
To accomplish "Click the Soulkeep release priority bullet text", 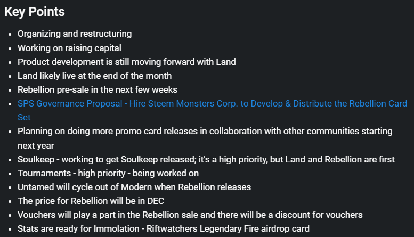I will [x=206, y=159].
